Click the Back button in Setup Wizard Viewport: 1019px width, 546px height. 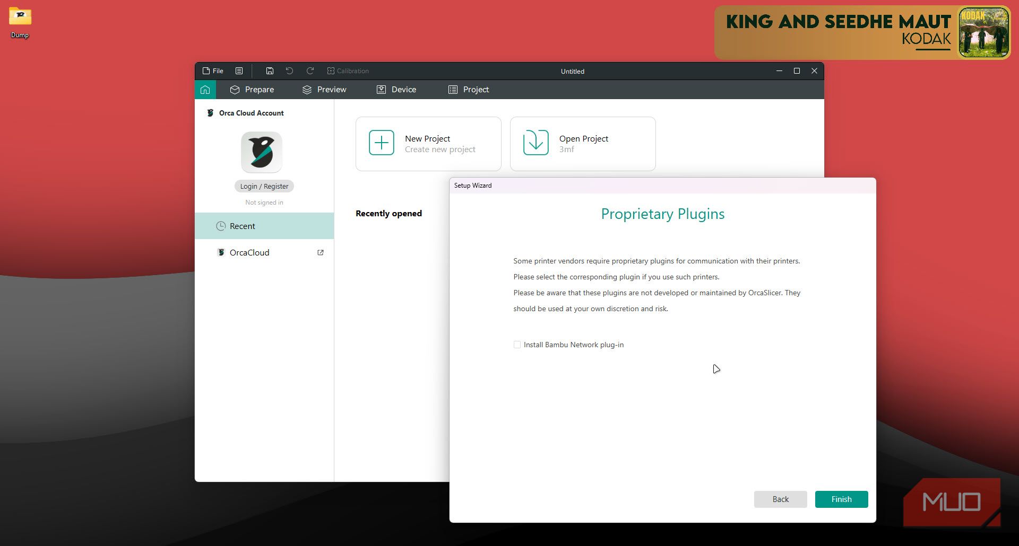coord(781,499)
